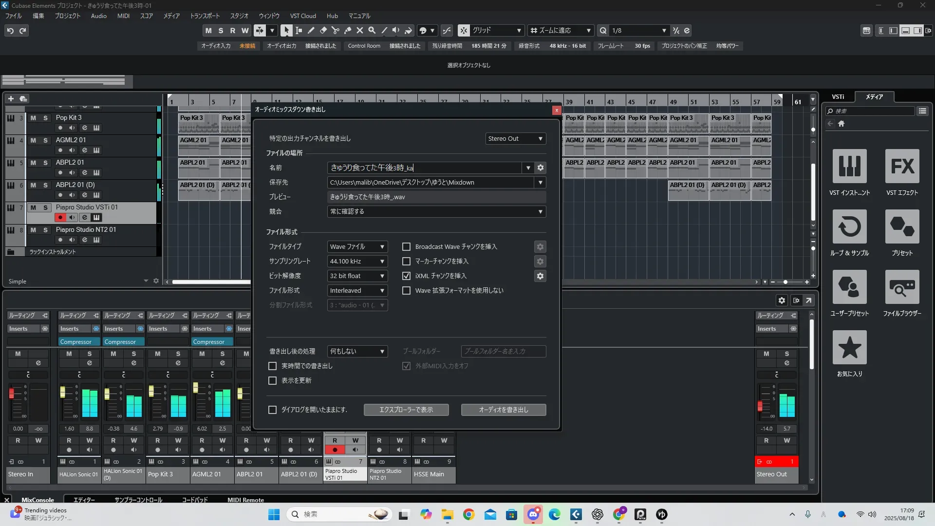Uncheck the iXML chunk checkbox

(406, 276)
